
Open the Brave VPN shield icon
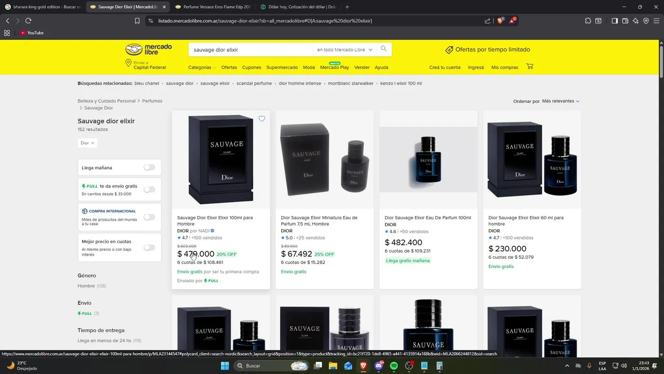646,21
